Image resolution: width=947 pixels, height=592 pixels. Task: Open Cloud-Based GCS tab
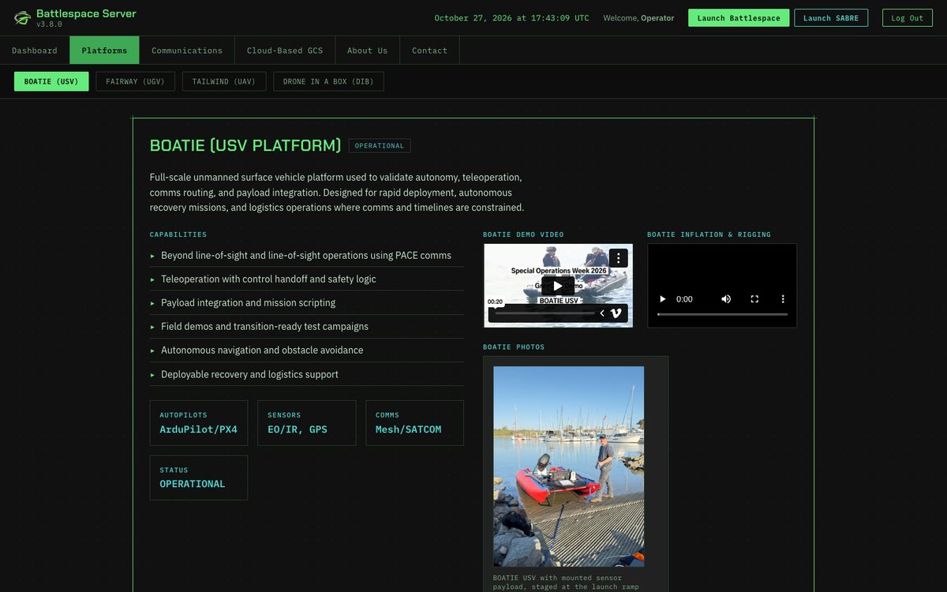point(285,51)
